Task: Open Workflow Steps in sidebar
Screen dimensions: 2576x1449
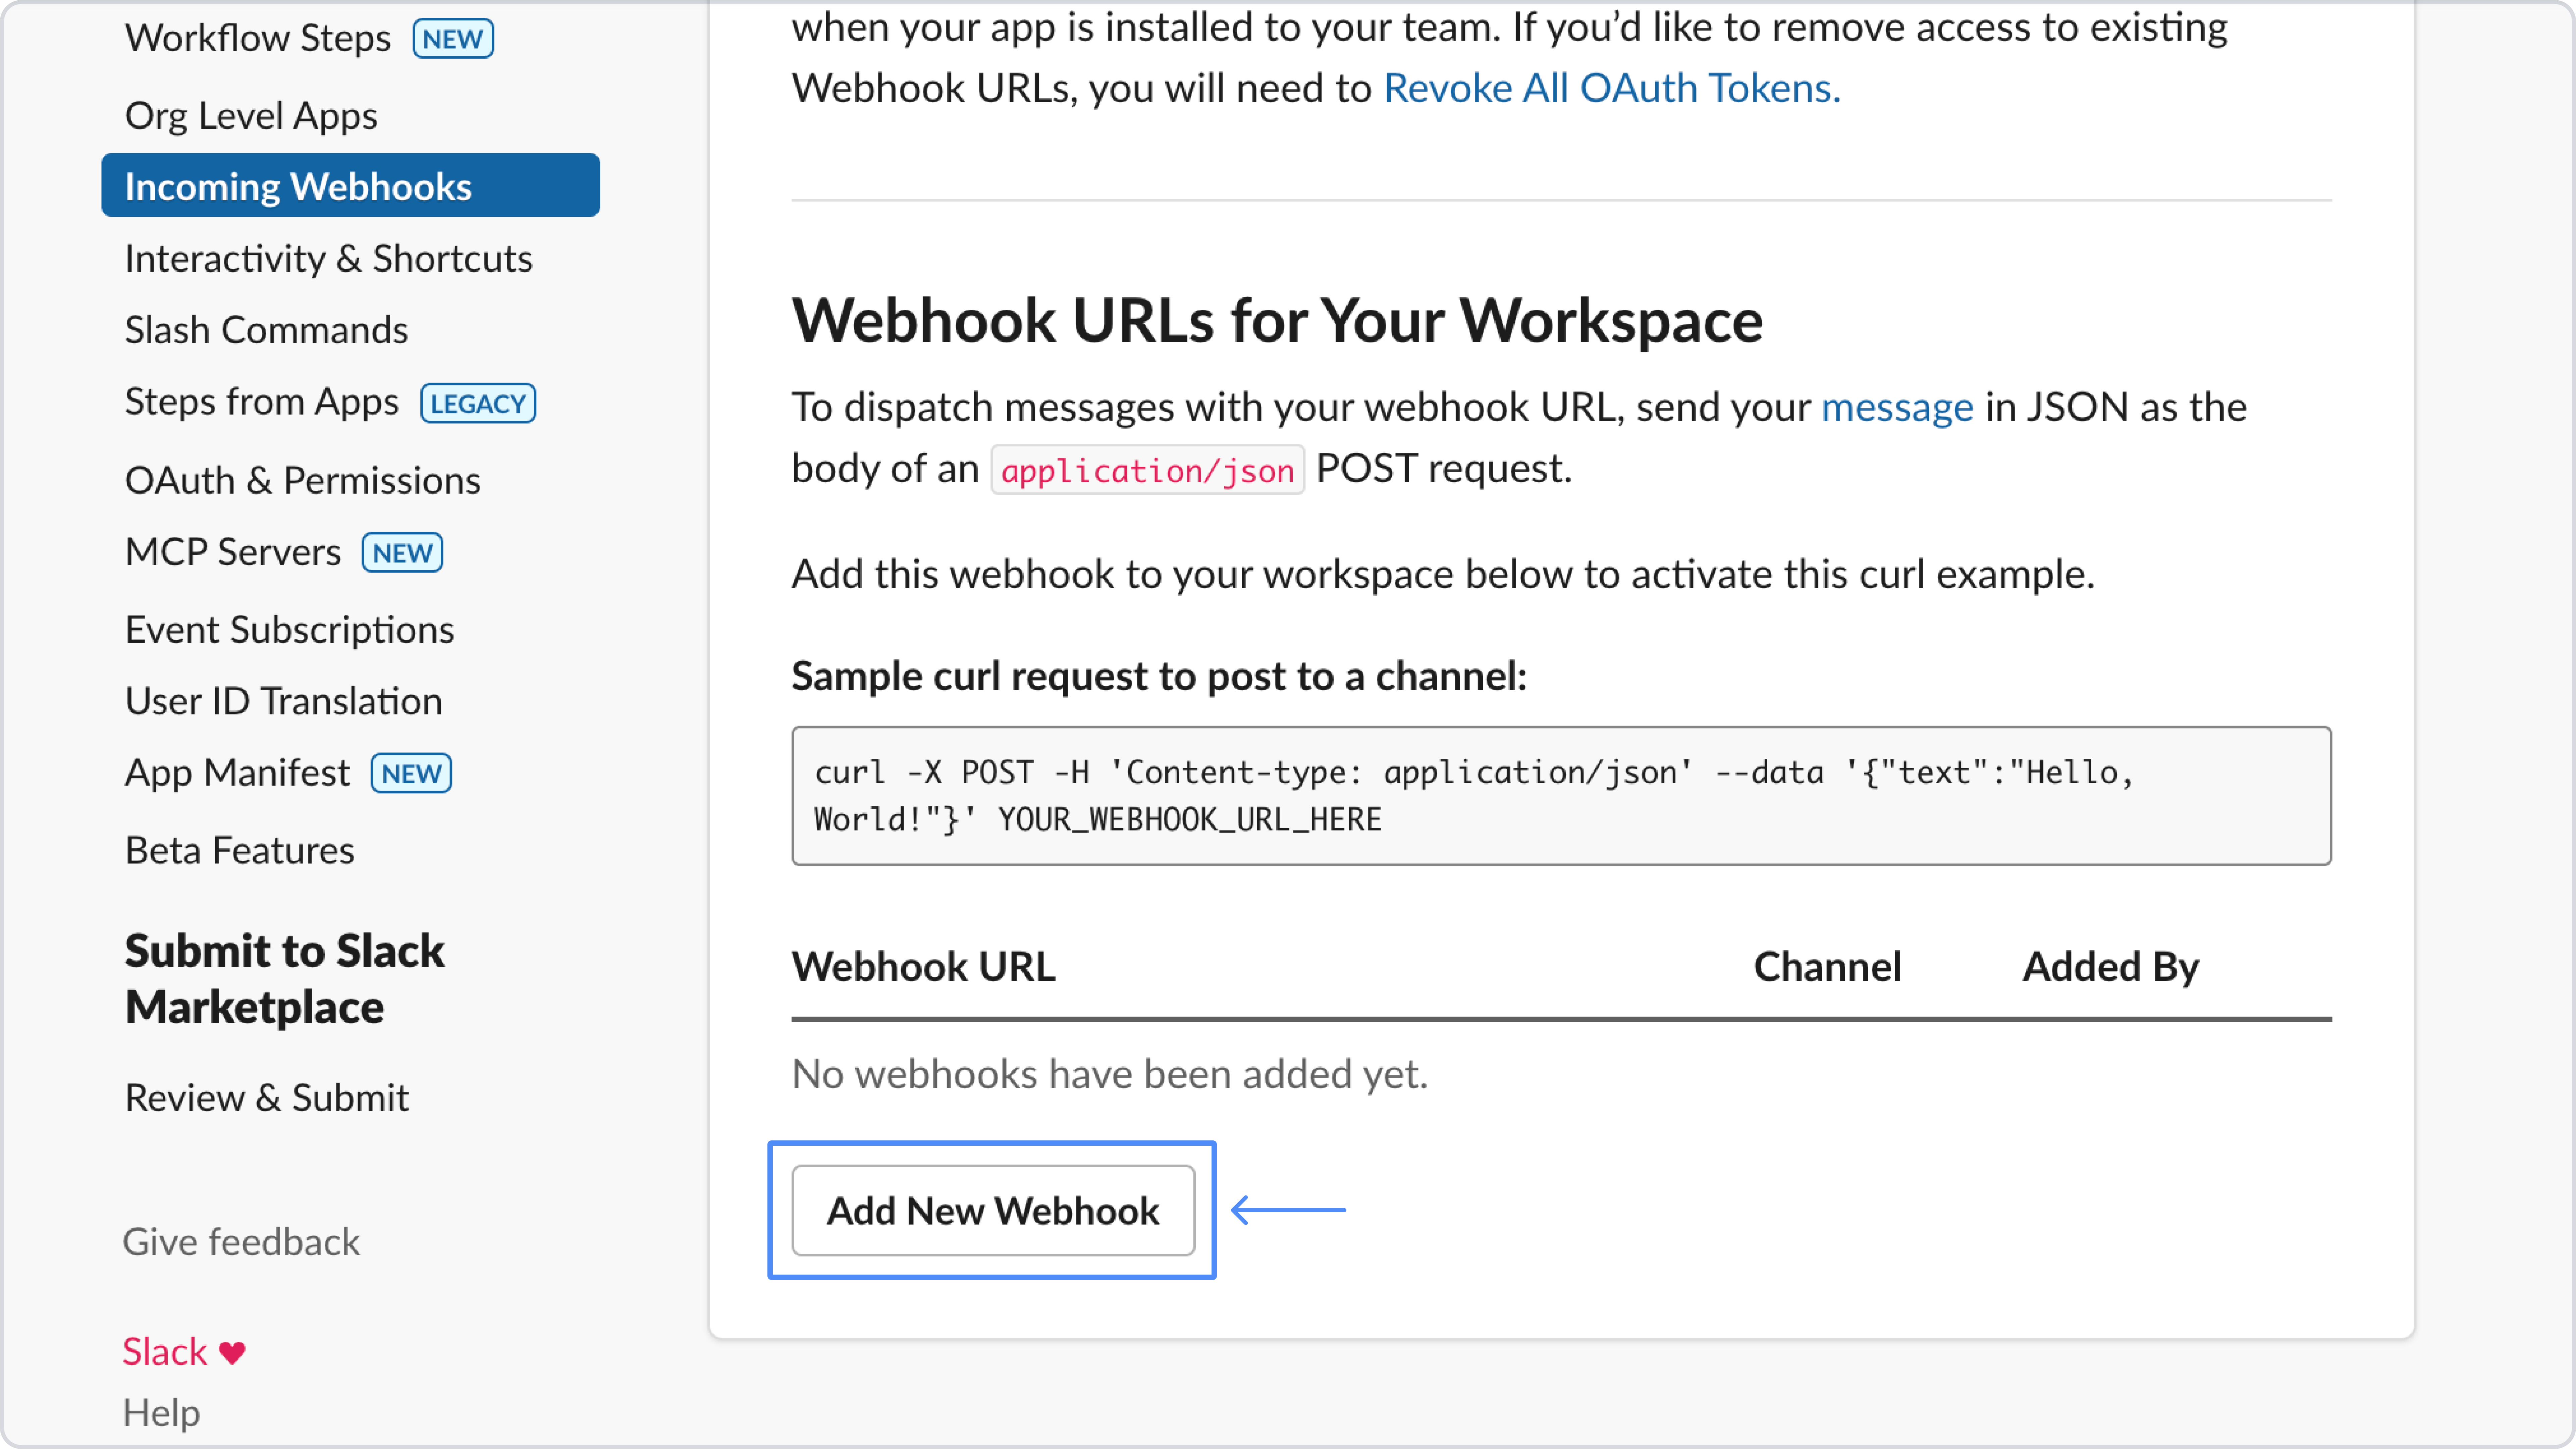Action: click(x=257, y=38)
